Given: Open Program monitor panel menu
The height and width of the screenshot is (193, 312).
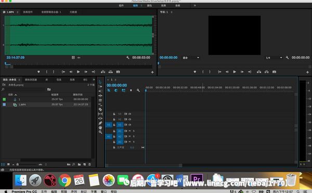Looking at the screenshot, I should pos(172,12).
